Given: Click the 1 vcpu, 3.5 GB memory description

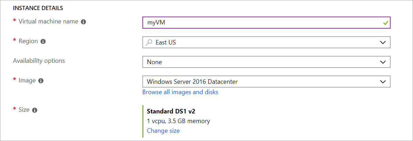Looking at the screenshot, I should coord(178,121).
